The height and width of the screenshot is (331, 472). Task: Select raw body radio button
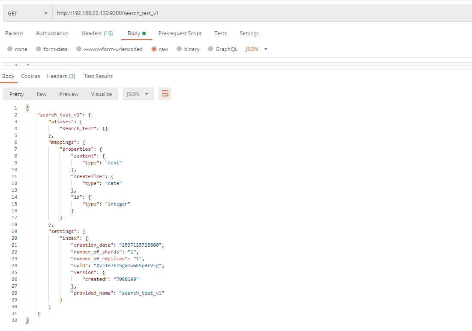click(154, 49)
